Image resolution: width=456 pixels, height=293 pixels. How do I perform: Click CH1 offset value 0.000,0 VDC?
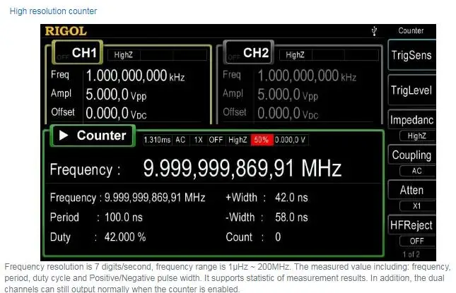[x=116, y=113]
